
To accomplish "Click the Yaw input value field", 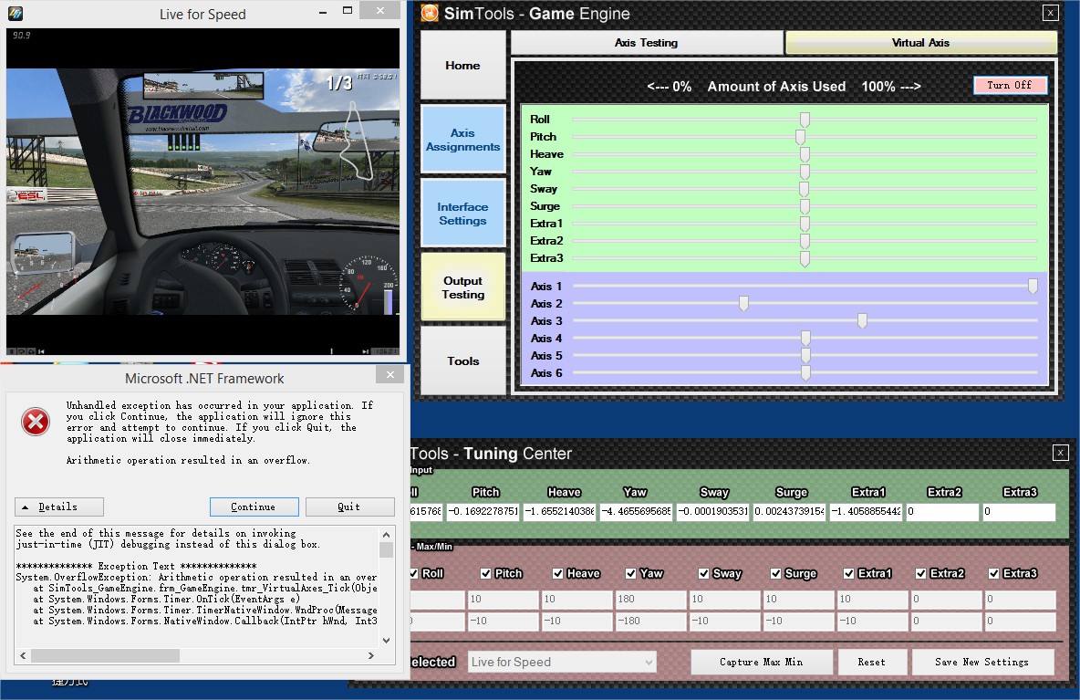I will point(636,511).
